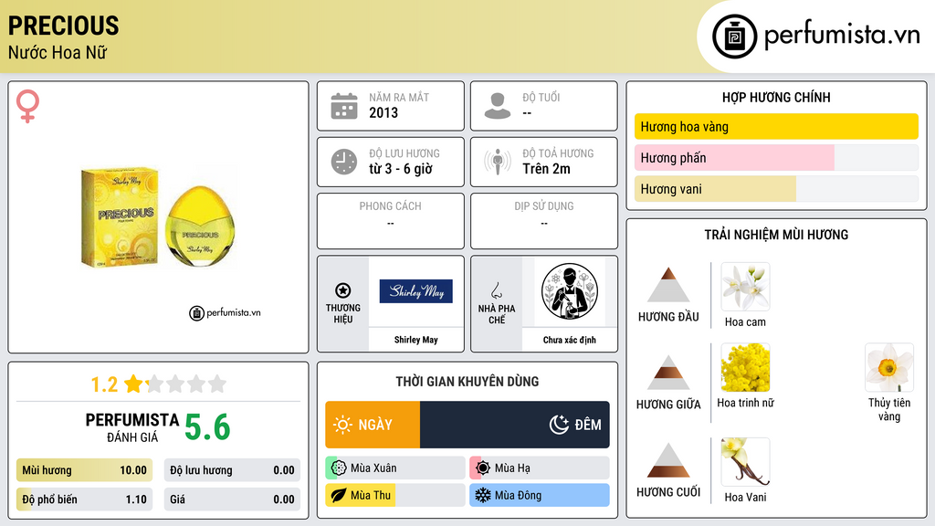
Task: Click the calendar icon for release year
Action: pos(344,106)
